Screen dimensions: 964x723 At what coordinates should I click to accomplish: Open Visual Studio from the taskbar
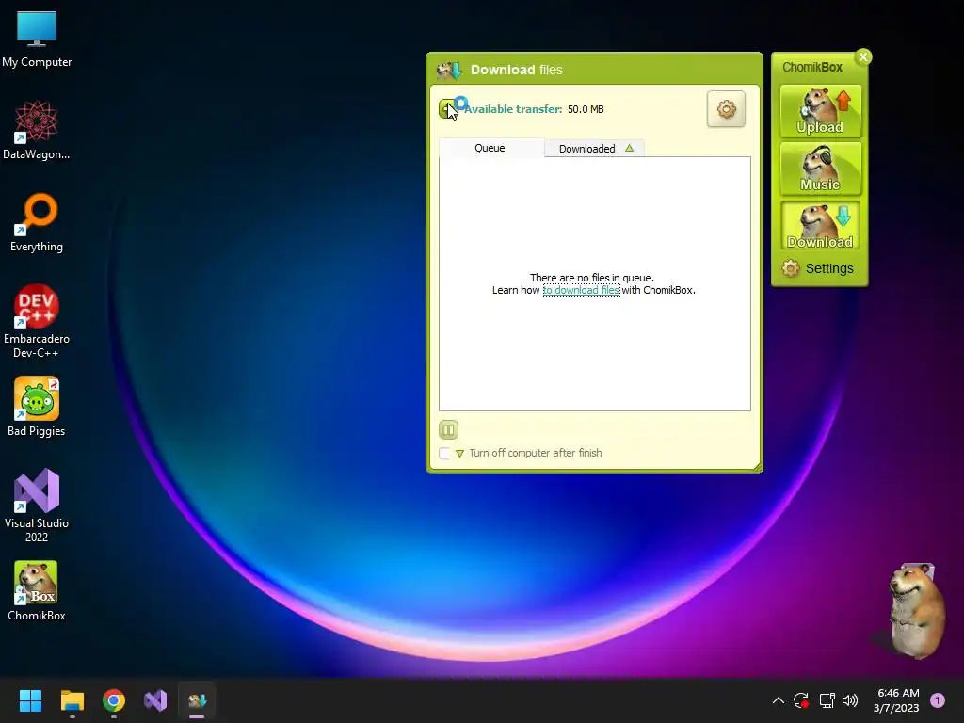(155, 700)
